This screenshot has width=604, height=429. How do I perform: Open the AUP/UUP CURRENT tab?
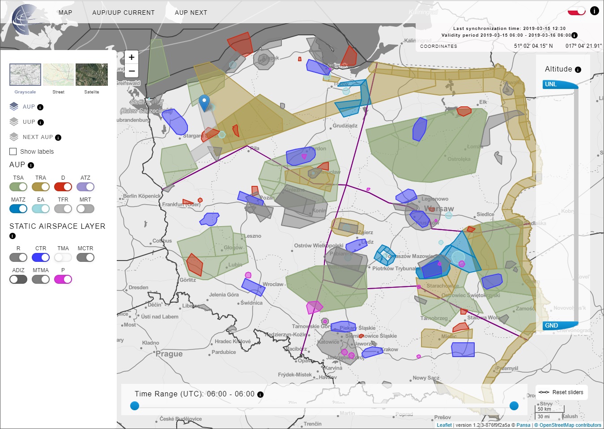(x=123, y=13)
